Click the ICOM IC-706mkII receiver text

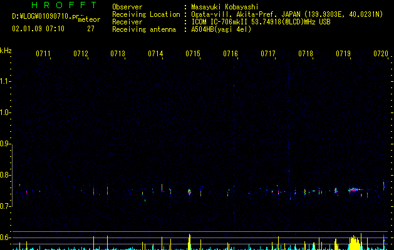point(261,22)
